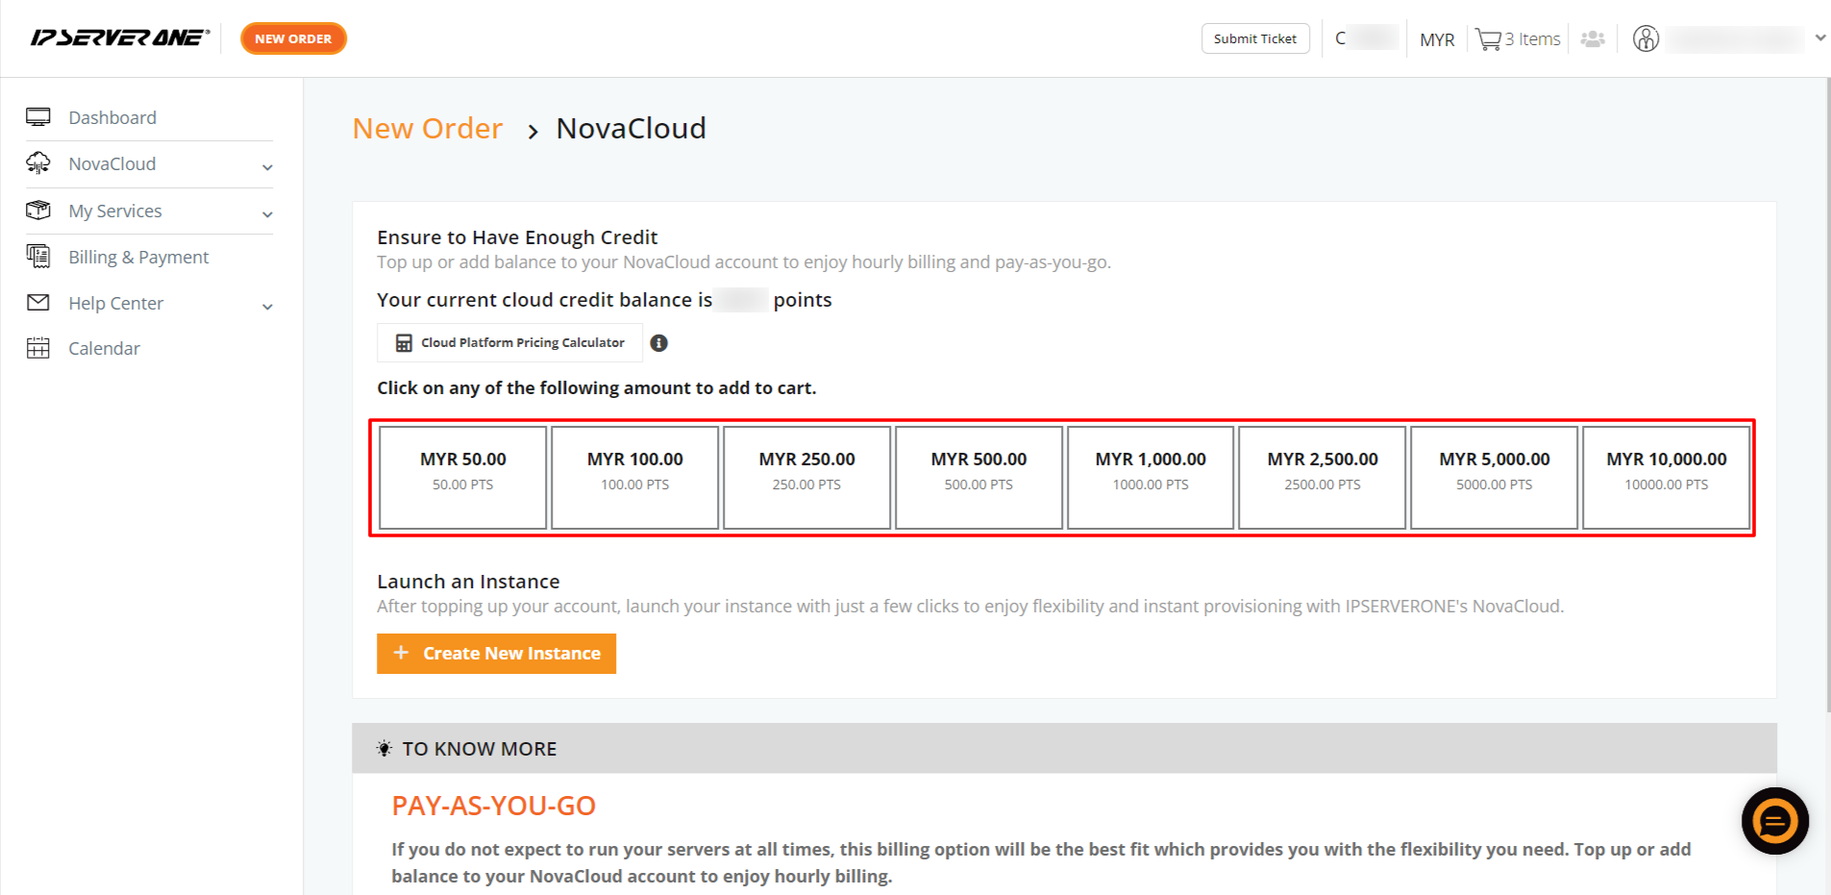Go to Dashboard in the sidebar

click(112, 117)
